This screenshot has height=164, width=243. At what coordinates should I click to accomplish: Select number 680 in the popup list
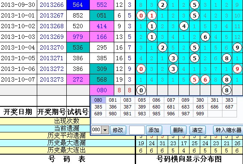coord(157,107)
